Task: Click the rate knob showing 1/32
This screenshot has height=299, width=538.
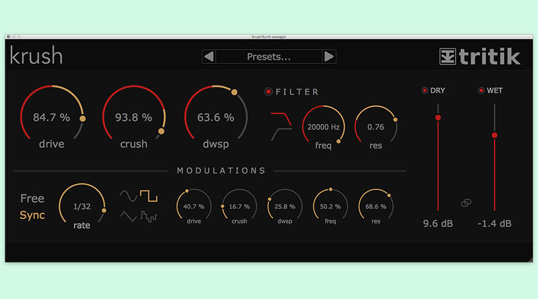Action: 81,207
